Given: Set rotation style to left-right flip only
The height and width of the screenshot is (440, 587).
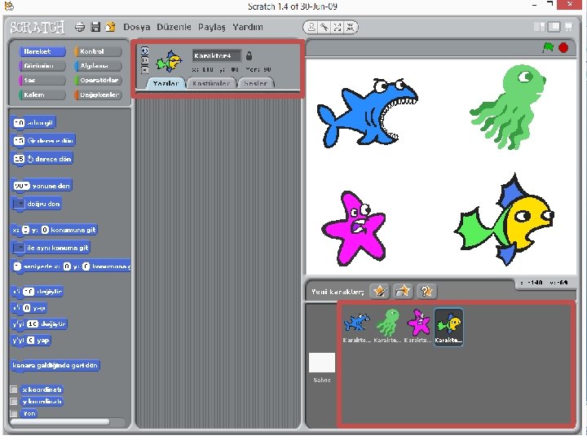Looking at the screenshot, I should 144,59.
